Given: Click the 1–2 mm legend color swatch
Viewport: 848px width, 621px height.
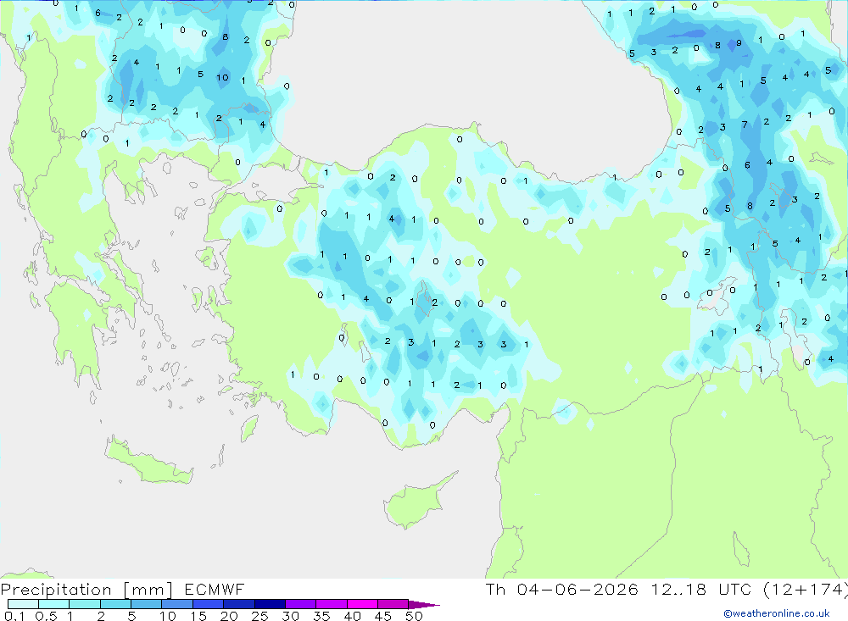Looking at the screenshot, I should (x=85, y=604).
